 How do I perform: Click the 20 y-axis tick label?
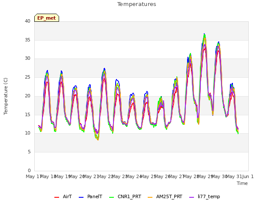point(27,96)
